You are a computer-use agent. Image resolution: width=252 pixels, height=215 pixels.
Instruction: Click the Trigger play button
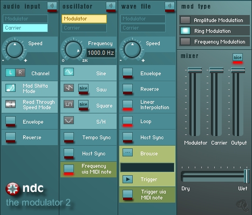(x=128, y=179)
